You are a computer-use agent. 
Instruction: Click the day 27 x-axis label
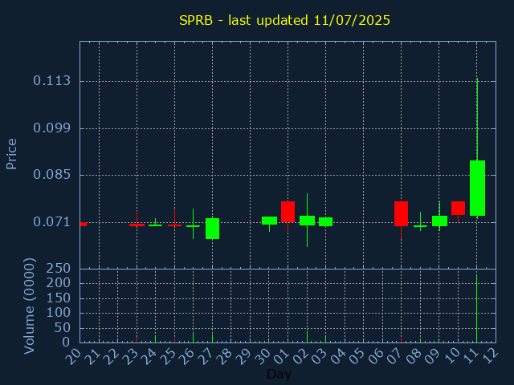pos(206,356)
